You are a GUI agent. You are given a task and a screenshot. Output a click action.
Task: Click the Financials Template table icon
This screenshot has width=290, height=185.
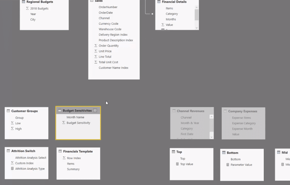(x=60, y=151)
